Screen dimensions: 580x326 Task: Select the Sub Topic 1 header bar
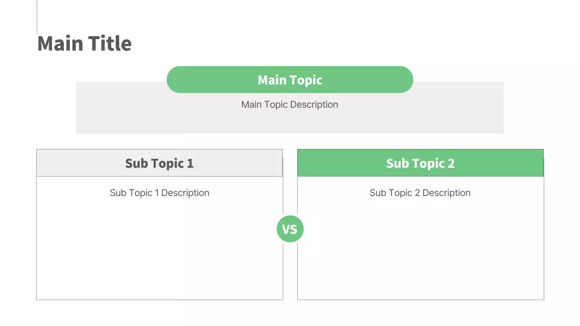(159, 163)
